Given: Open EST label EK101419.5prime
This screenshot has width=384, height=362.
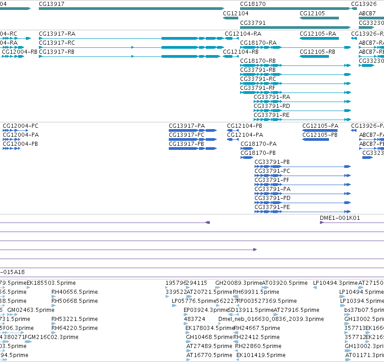Looking at the screenshot, I should click(x=261, y=356).
